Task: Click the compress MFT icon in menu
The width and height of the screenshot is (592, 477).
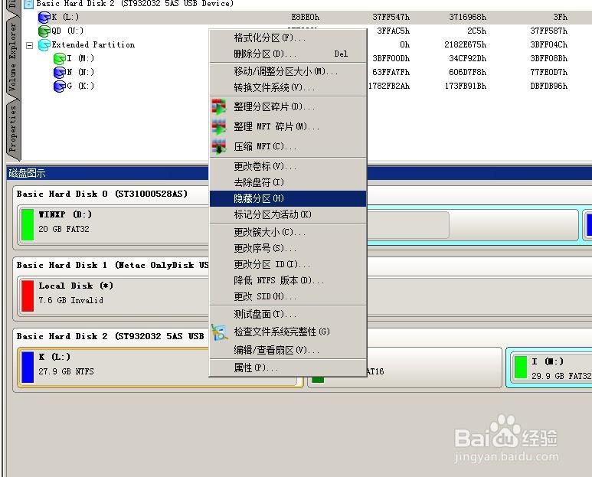Action: pos(218,146)
